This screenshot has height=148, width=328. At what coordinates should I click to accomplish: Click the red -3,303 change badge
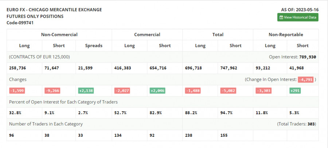pos(263,91)
